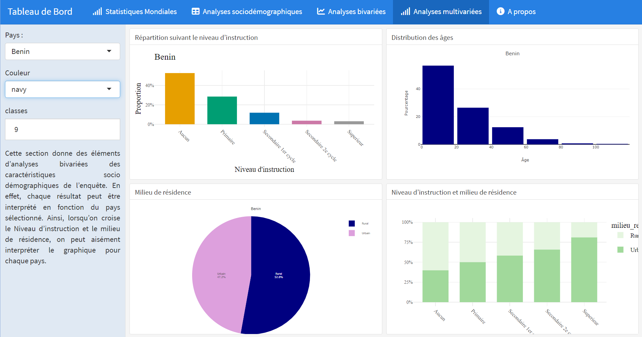Click the line chart icon for Analyses bivariées
The height and width of the screenshot is (337, 642).
(321, 12)
